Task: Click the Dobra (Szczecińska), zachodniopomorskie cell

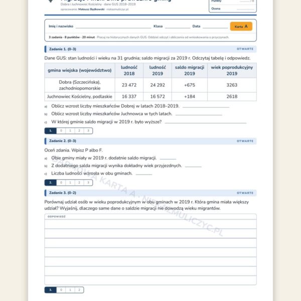Action: coord(80,85)
